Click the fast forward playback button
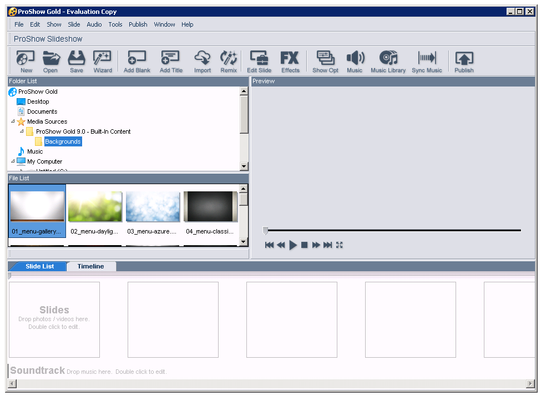 (x=316, y=245)
